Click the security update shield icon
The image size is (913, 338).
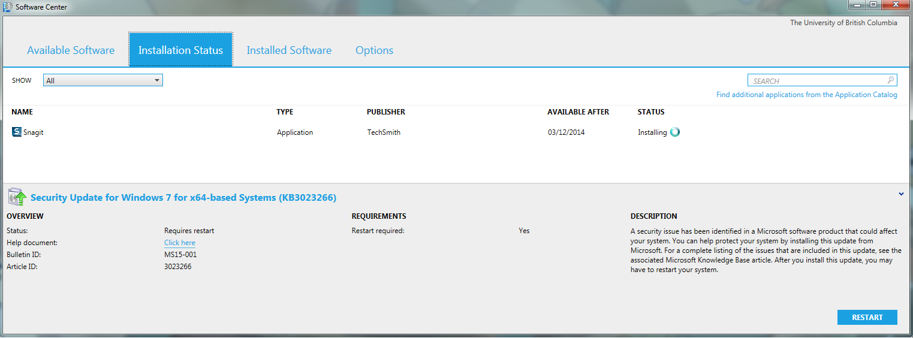click(17, 197)
